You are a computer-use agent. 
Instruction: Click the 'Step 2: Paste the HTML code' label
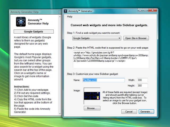click(108, 48)
